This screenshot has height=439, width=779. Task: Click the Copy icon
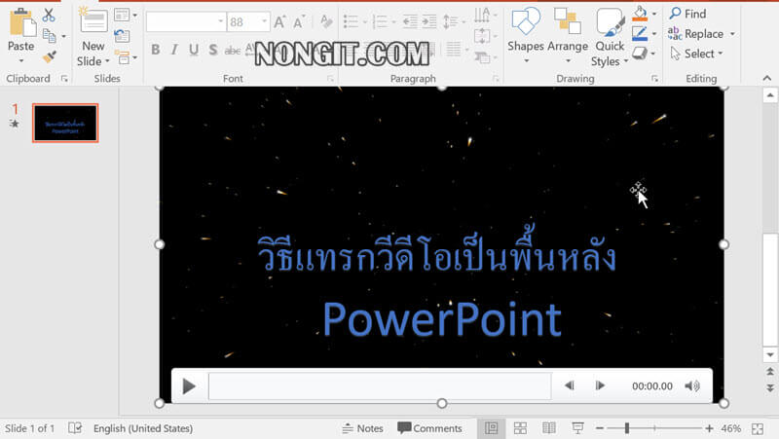click(50, 36)
